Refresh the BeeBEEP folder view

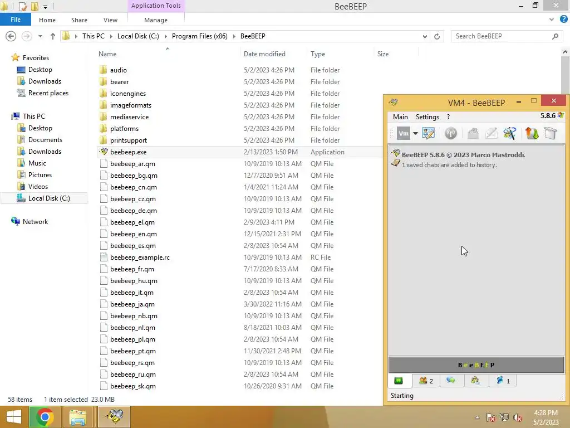click(437, 36)
